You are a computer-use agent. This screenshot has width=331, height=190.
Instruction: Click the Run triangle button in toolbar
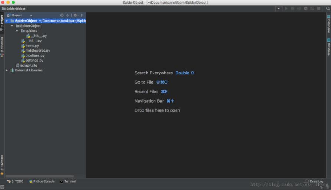(x=286, y=9)
